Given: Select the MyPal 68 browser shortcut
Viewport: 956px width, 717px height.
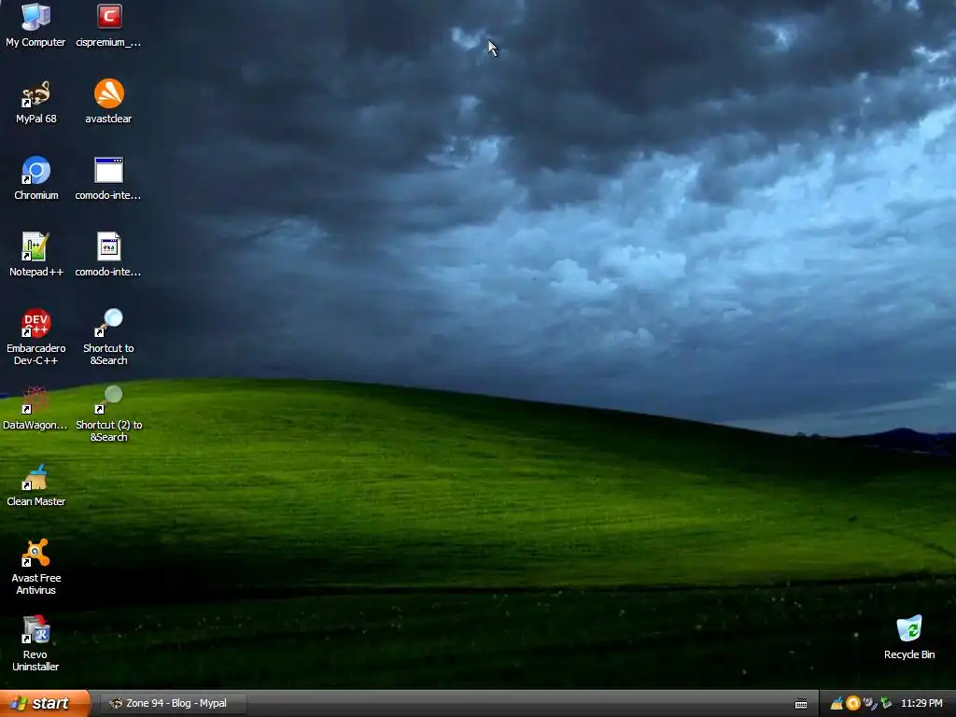Looking at the screenshot, I should click(x=36, y=102).
